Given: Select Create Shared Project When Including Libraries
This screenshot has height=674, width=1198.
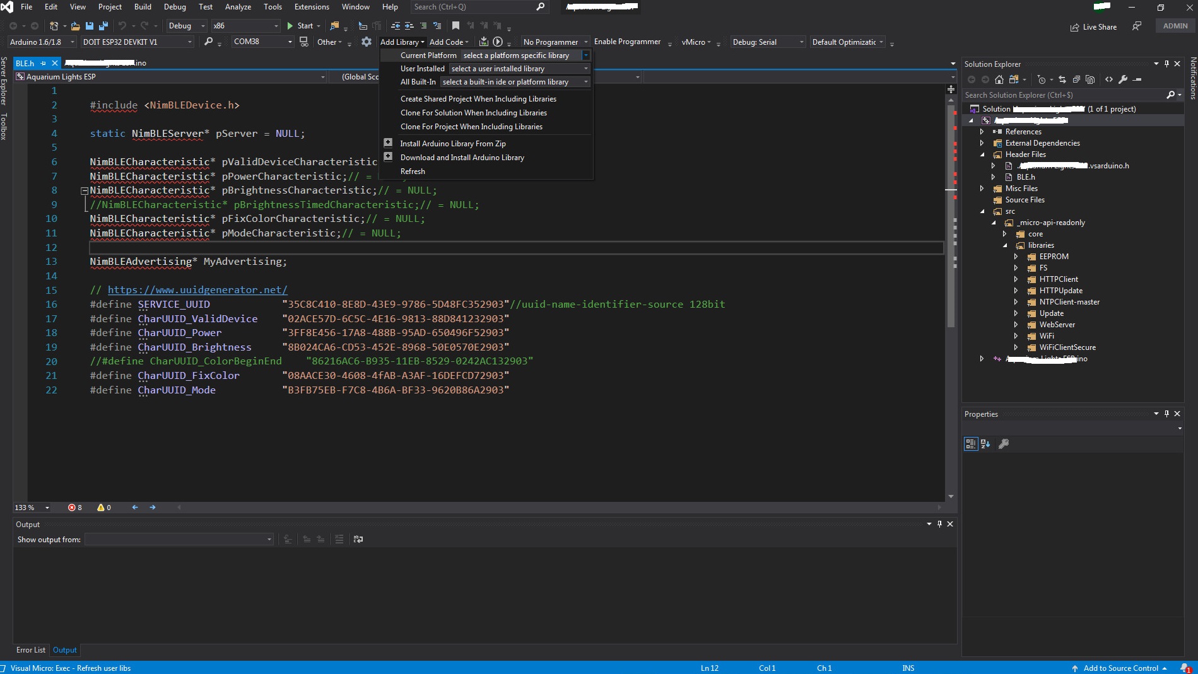Looking at the screenshot, I should tap(478, 98).
